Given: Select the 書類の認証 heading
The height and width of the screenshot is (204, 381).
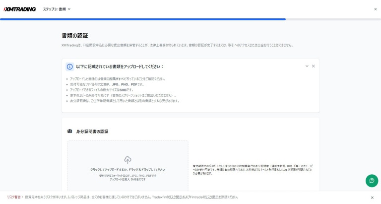Looking at the screenshot, I should (75, 36).
